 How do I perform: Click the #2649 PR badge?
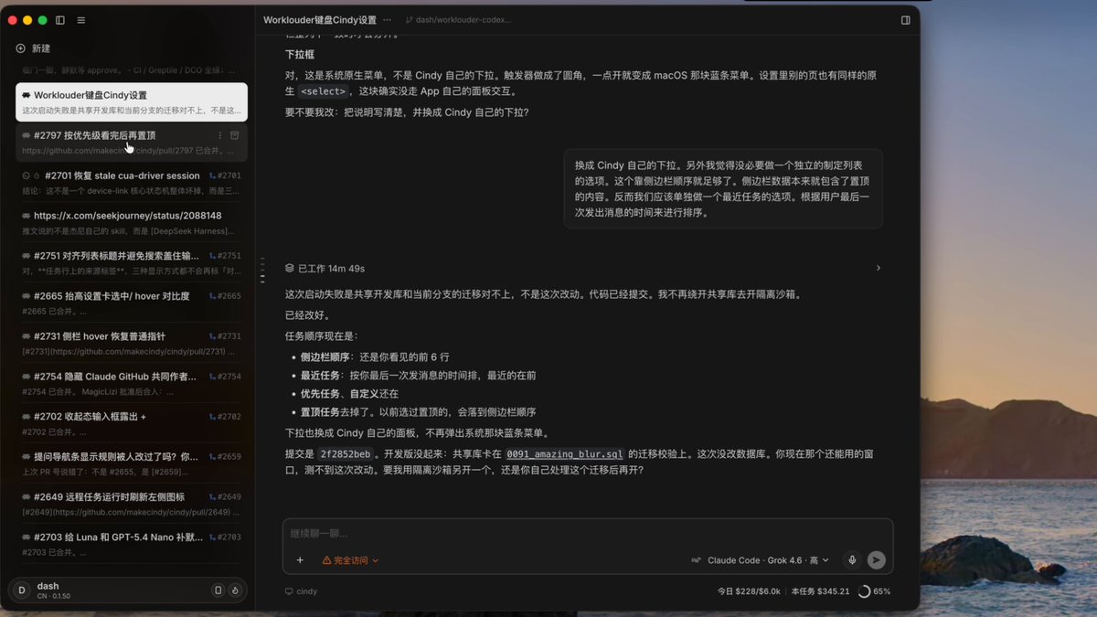coord(225,497)
